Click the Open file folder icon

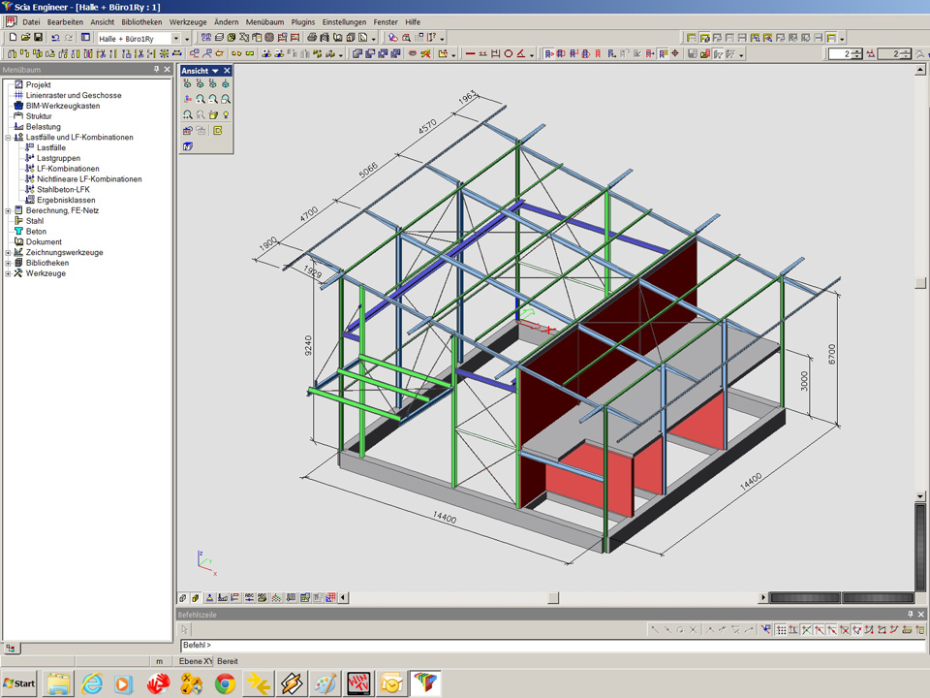[25, 38]
